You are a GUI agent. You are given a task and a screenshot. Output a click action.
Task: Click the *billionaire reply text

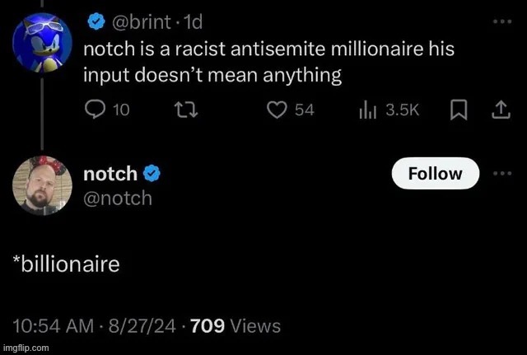coord(67,264)
